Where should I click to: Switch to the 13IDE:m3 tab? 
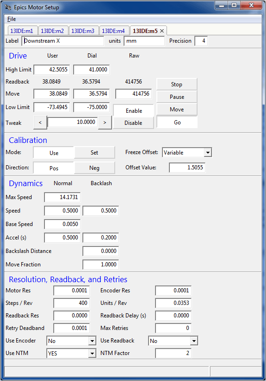83,31
